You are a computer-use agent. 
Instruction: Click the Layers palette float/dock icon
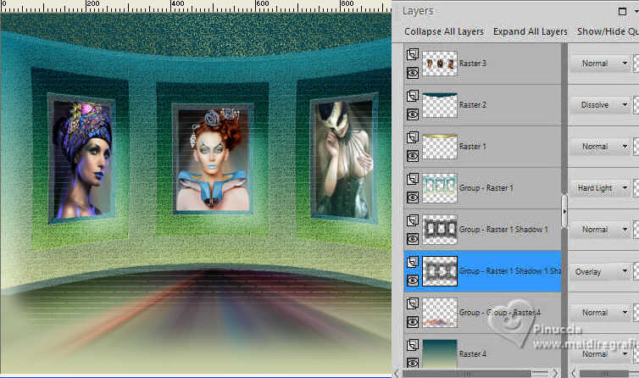tap(622, 11)
